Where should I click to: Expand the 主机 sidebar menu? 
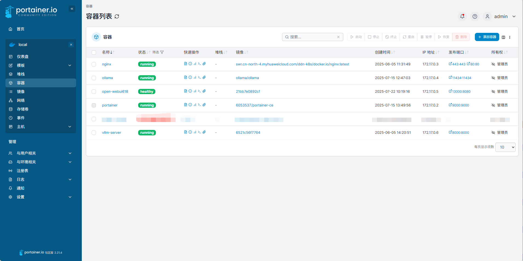pos(41,127)
